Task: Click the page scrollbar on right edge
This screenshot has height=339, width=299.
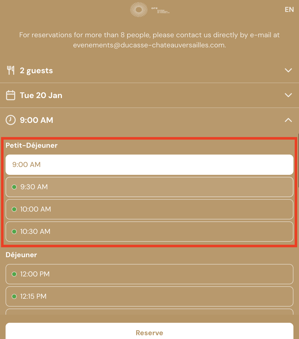Action: [x=298, y=160]
